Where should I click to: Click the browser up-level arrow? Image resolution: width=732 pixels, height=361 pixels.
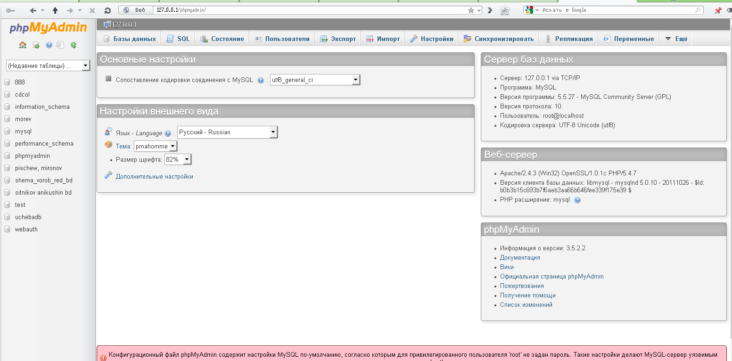pos(55,10)
